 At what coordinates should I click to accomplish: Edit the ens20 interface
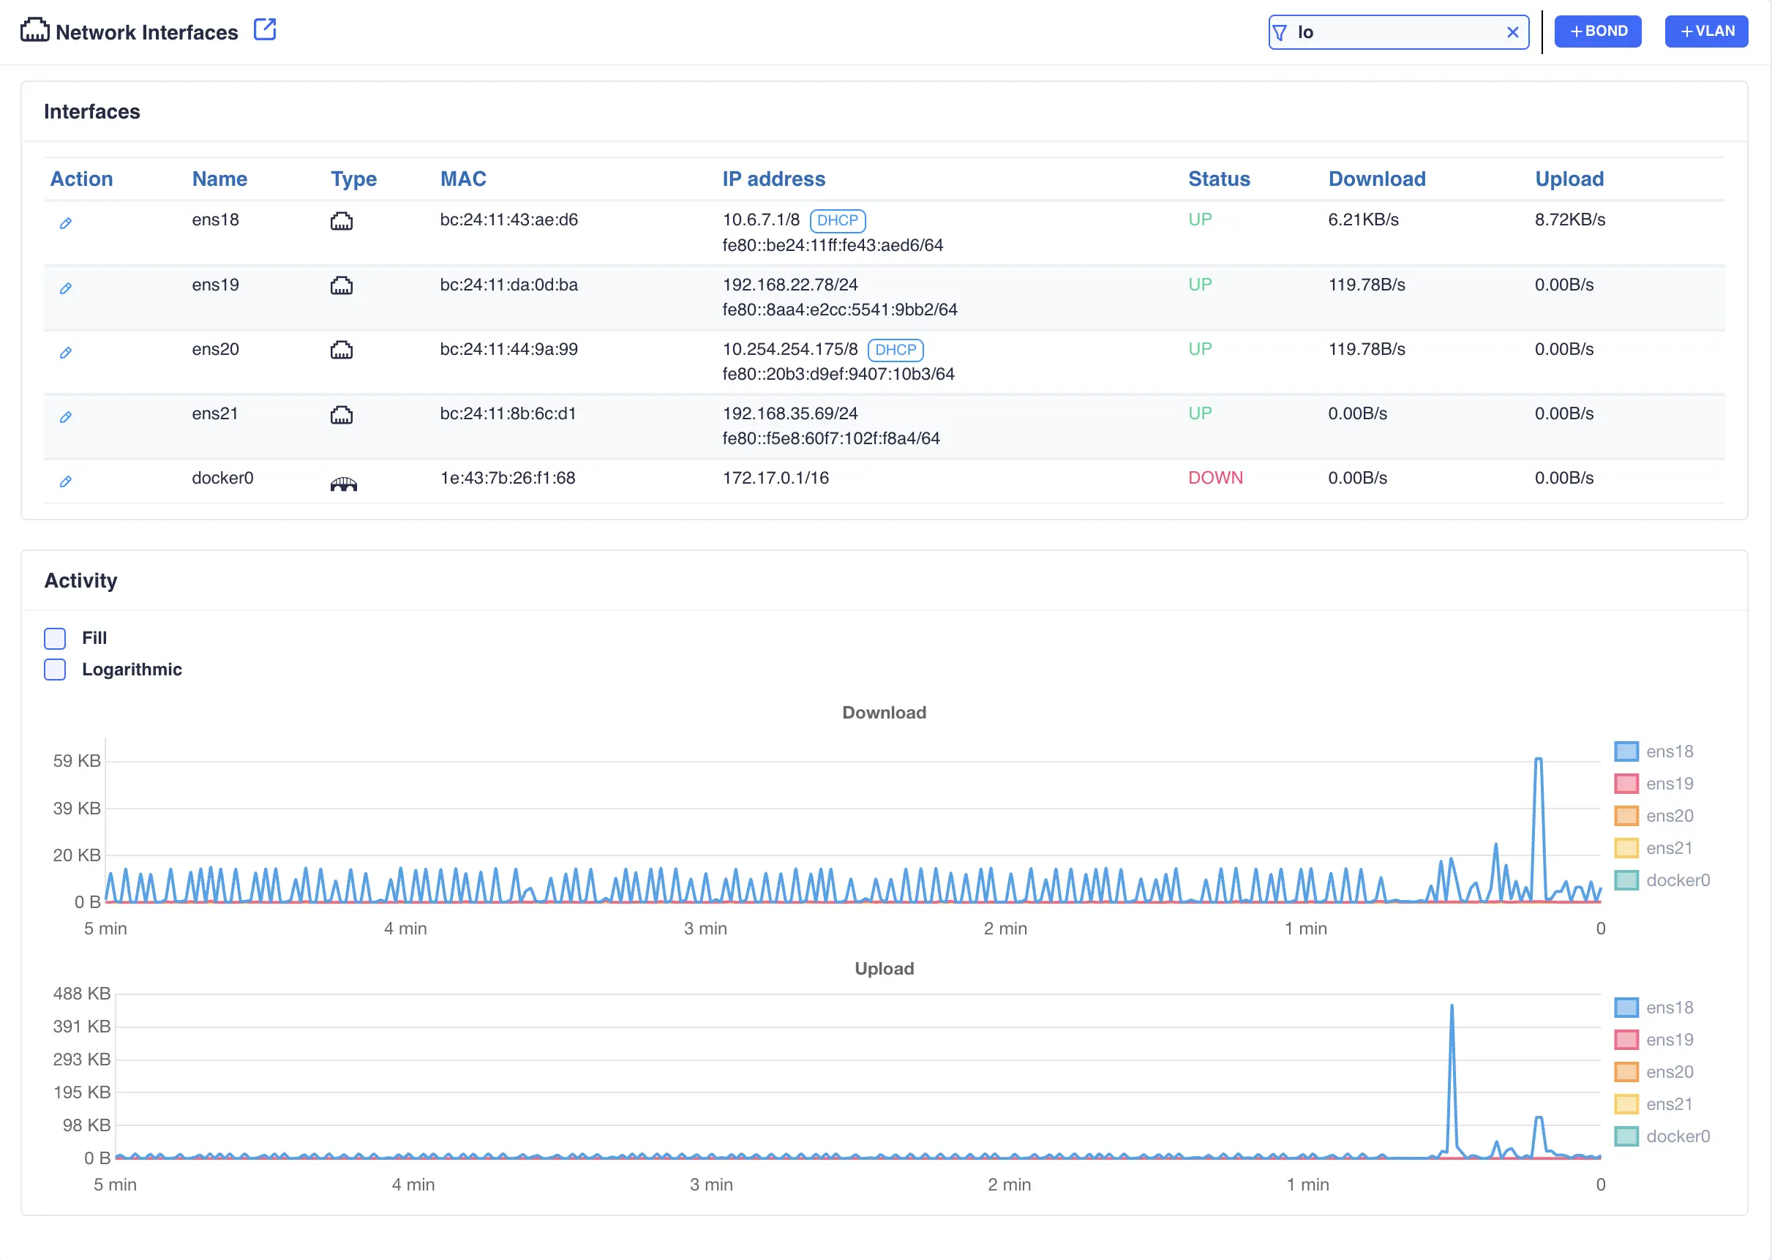pyautogui.click(x=66, y=353)
